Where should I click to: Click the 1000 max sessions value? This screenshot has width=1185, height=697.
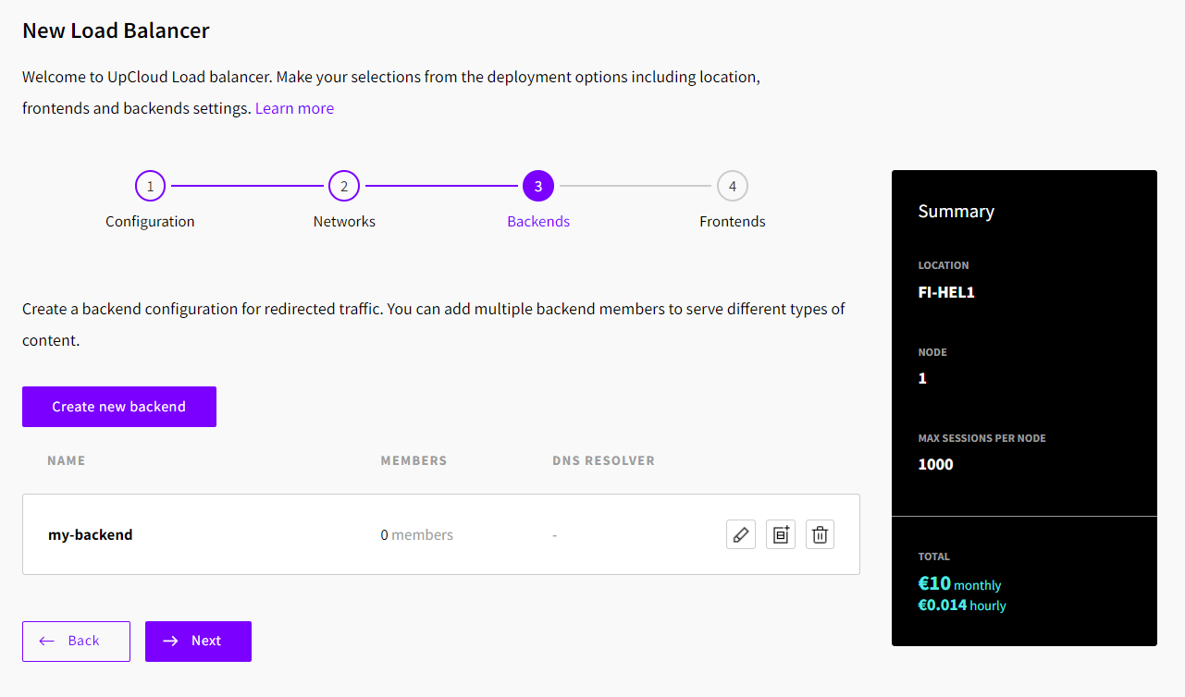coord(935,464)
